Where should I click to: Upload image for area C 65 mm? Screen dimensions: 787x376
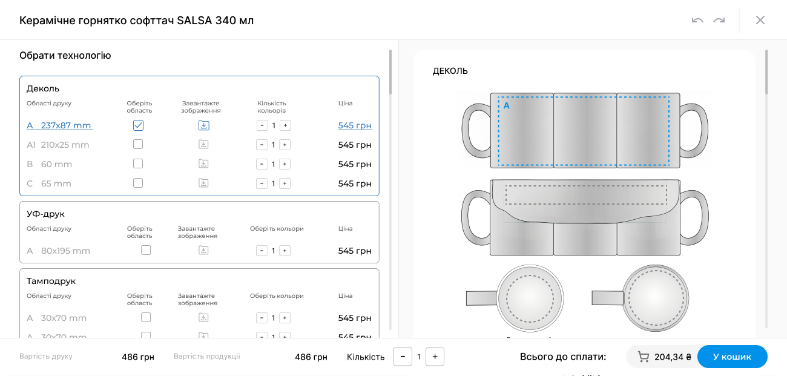(x=203, y=183)
